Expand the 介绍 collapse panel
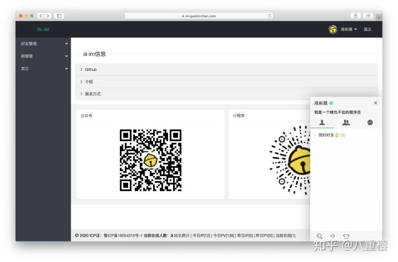Viewport: 398px width, 262px height. (x=227, y=81)
